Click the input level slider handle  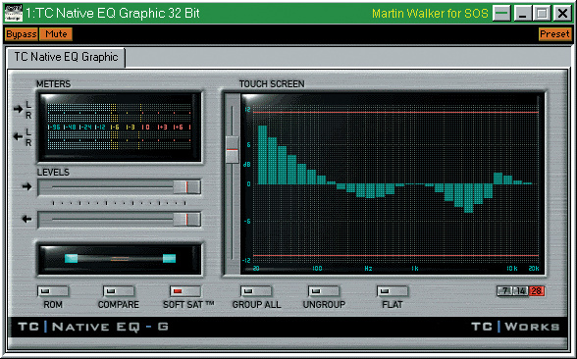click(x=186, y=186)
